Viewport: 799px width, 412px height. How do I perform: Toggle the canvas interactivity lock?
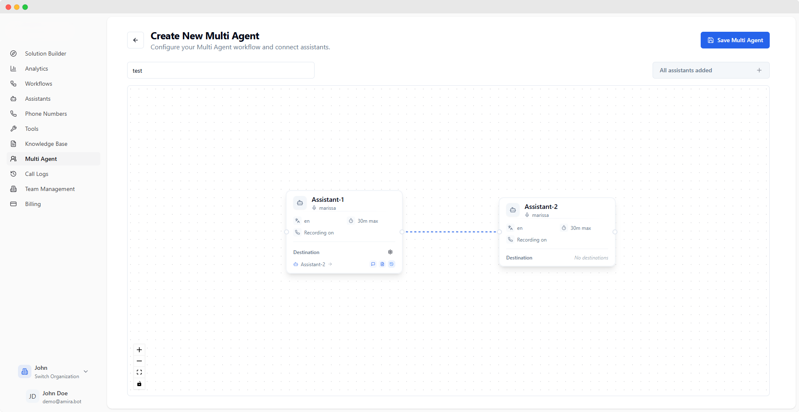click(139, 384)
